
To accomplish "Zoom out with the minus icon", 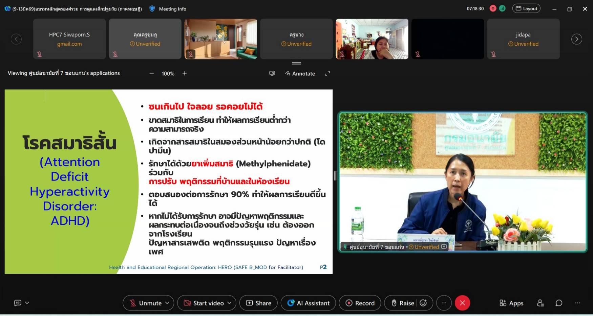I will pos(152,73).
